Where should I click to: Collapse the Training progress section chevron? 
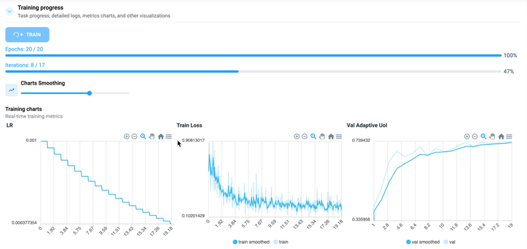point(10,12)
